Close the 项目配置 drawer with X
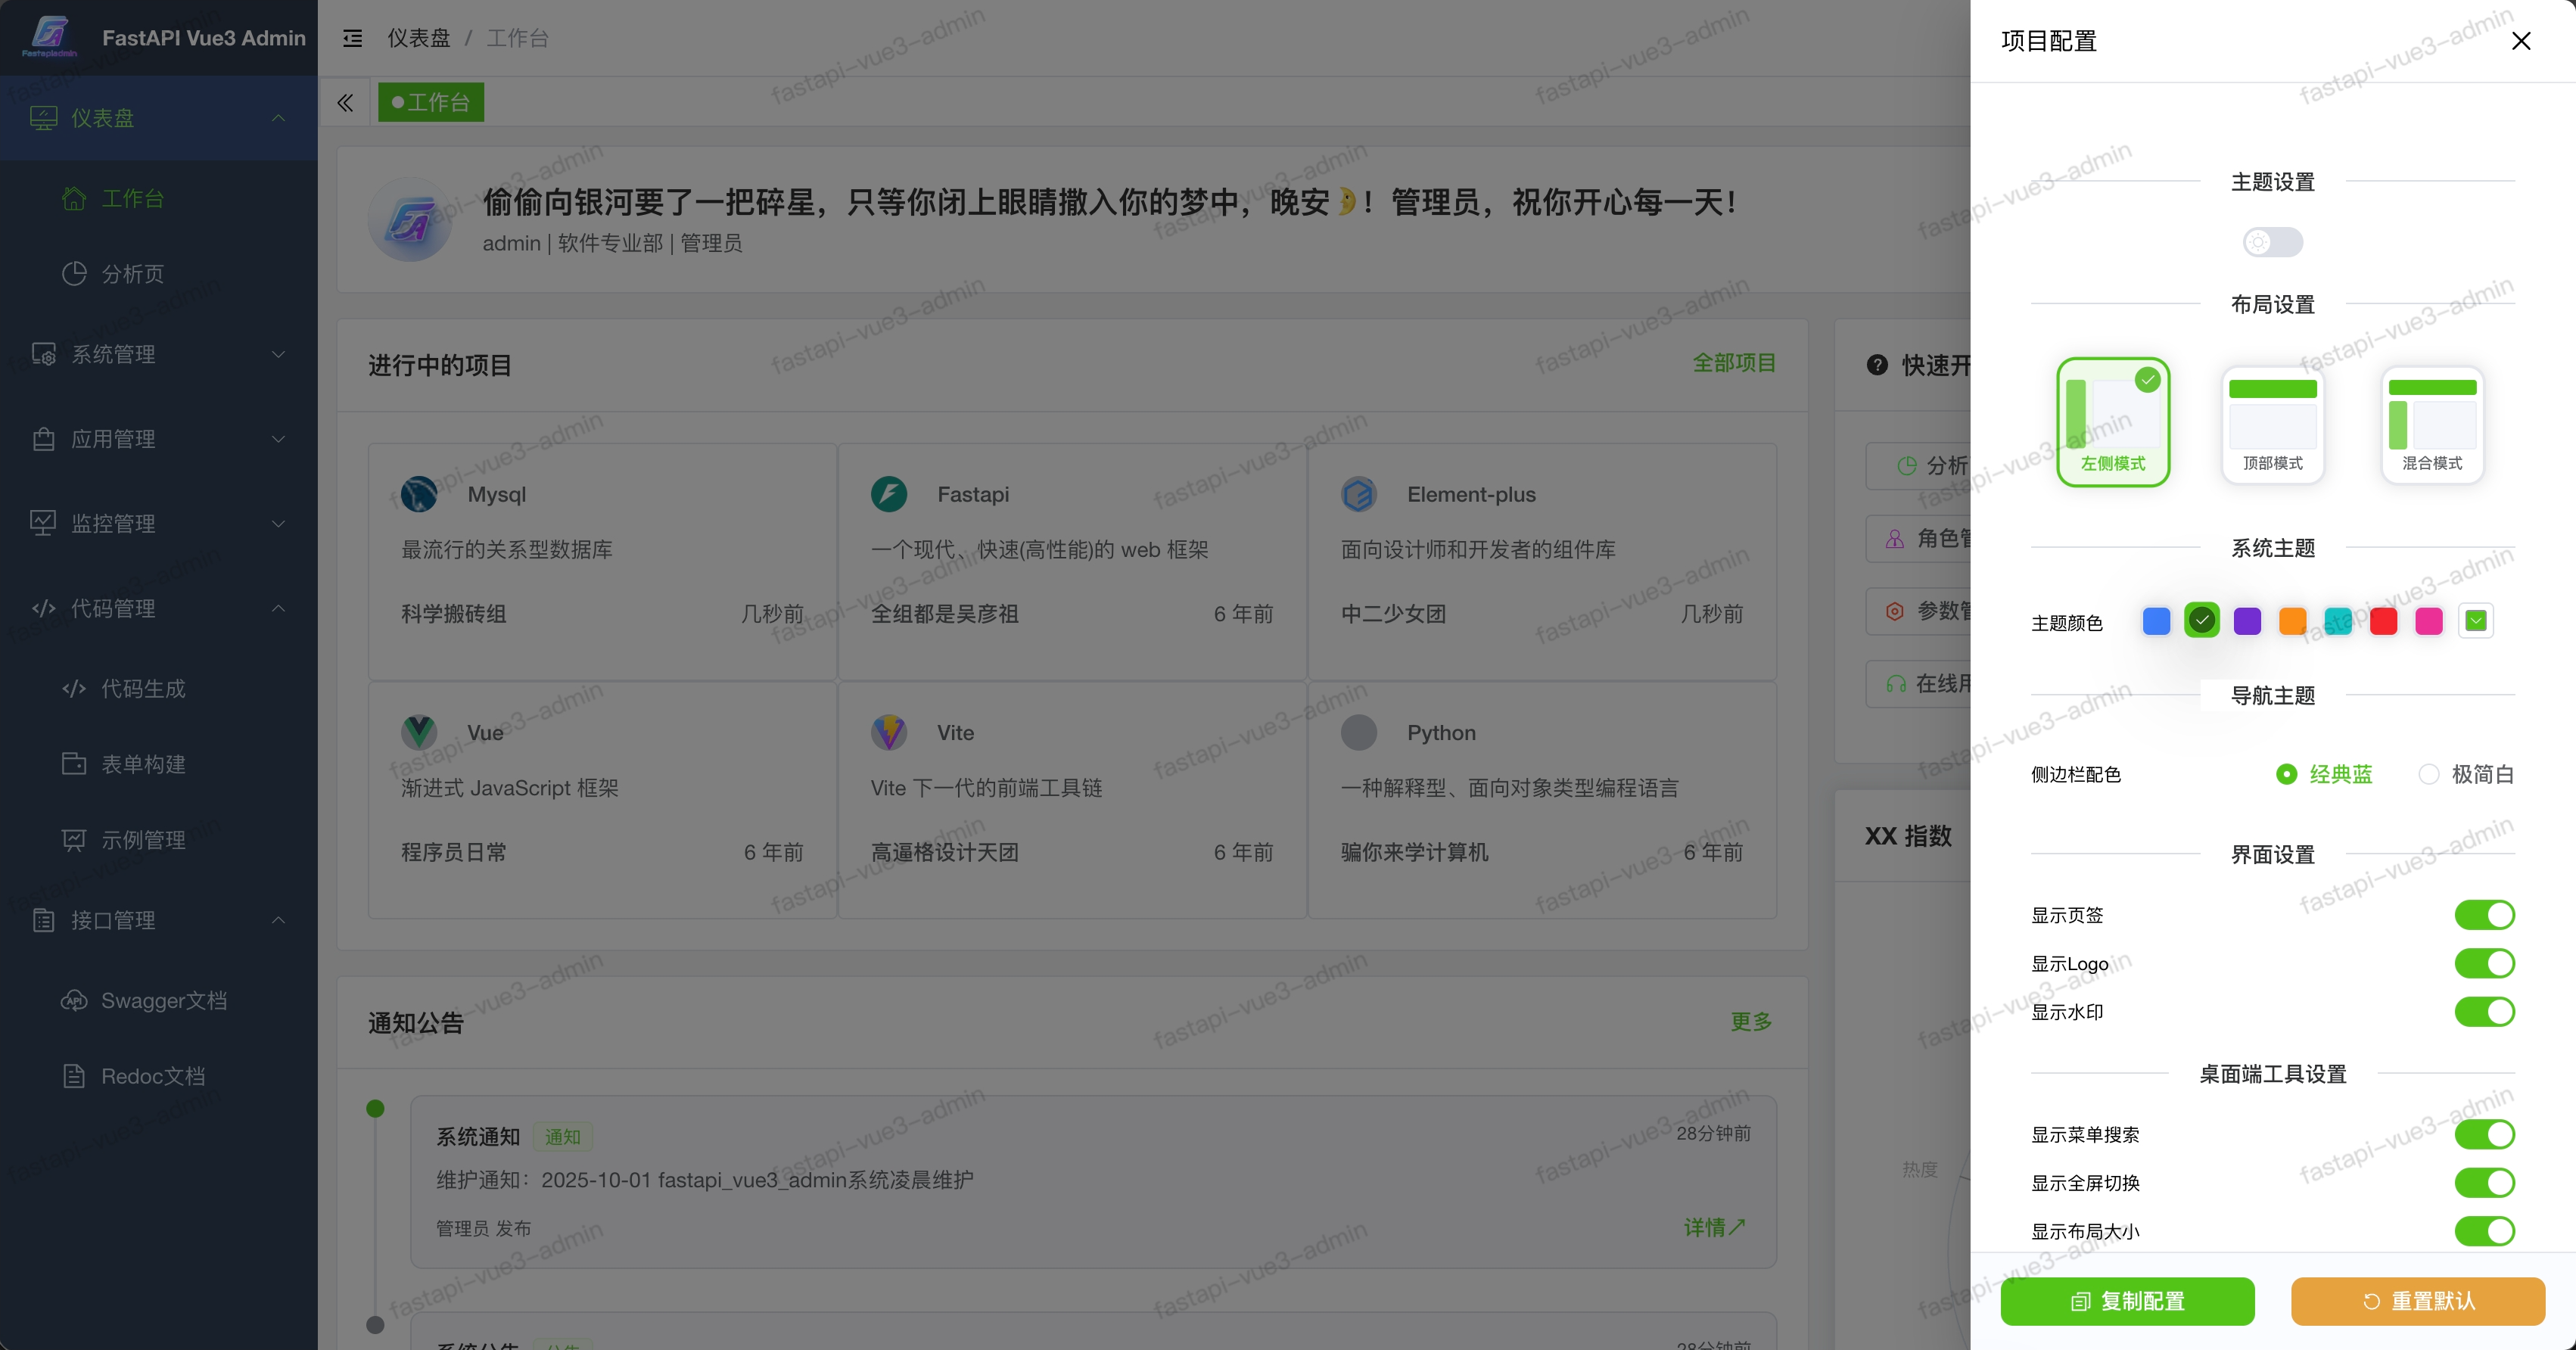 pos(2521,41)
